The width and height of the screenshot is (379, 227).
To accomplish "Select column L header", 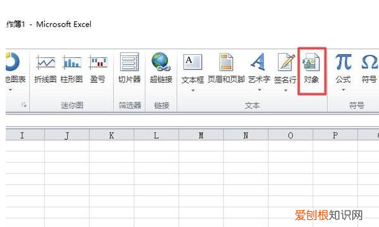I will click(x=157, y=135).
